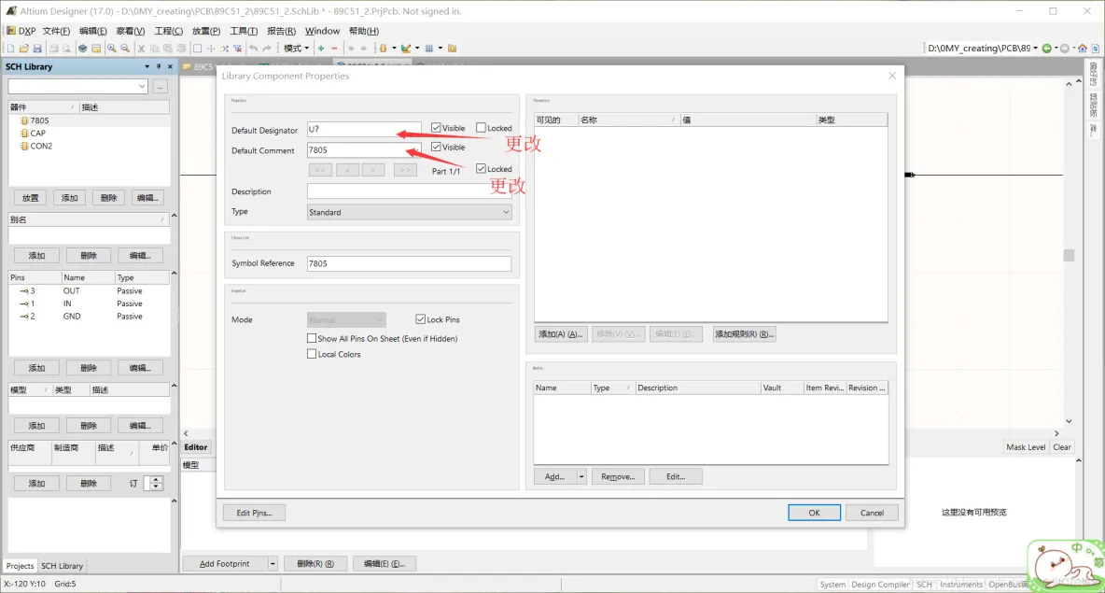
Task: Click the move selection cross icon
Action: click(211, 49)
